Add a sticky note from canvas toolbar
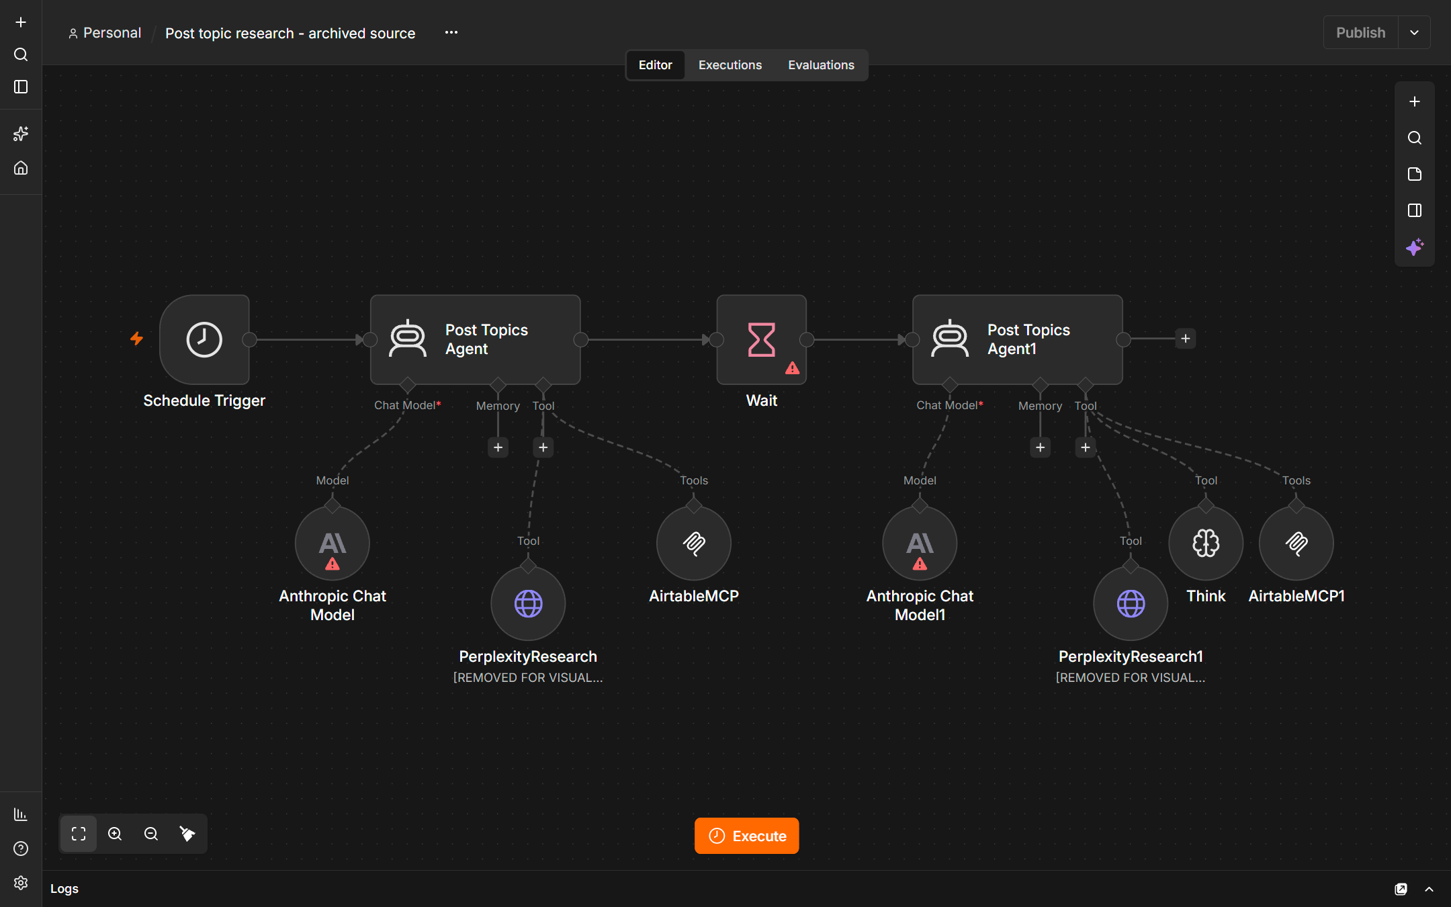This screenshot has width=1451, height=907. (x=1415, y=174)
